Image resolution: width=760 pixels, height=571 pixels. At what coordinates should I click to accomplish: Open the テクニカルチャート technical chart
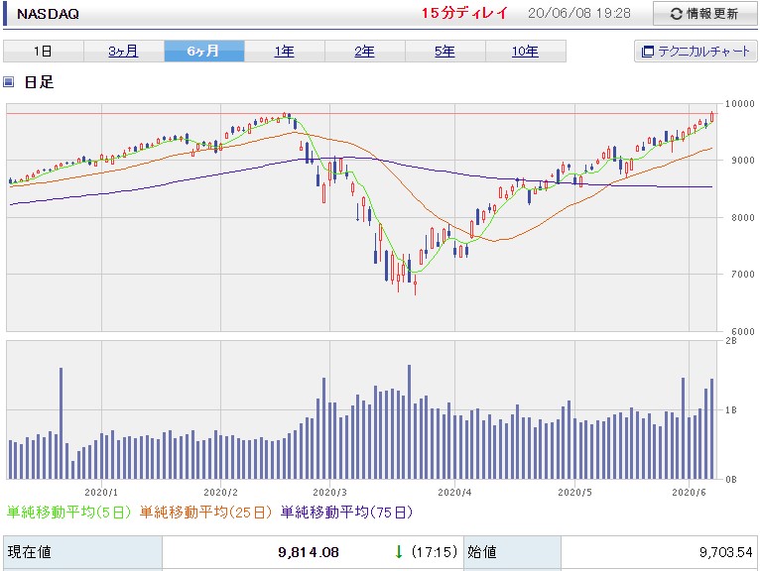(696, 52)
